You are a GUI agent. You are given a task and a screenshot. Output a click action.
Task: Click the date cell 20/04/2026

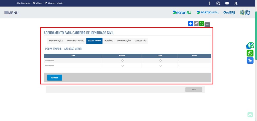click(73, 60)
